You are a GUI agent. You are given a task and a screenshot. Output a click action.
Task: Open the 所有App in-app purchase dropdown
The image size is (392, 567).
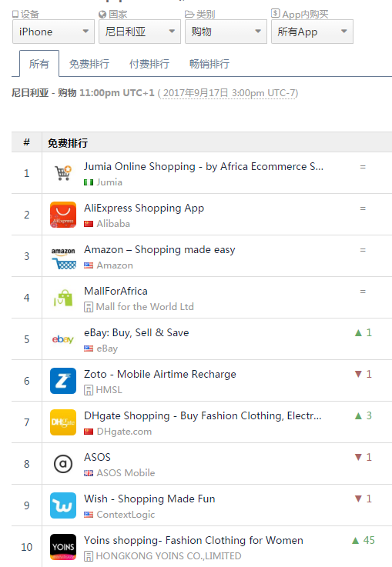tap(312, 32)
